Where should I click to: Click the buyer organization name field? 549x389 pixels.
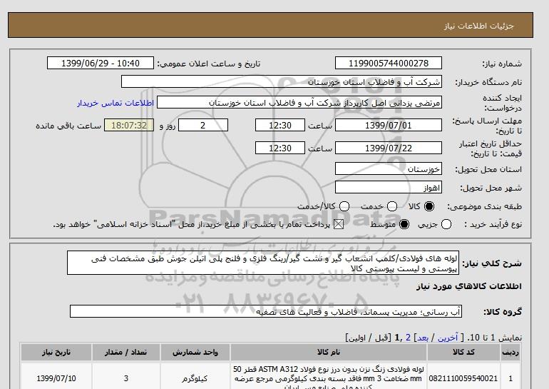pos(282,81)
